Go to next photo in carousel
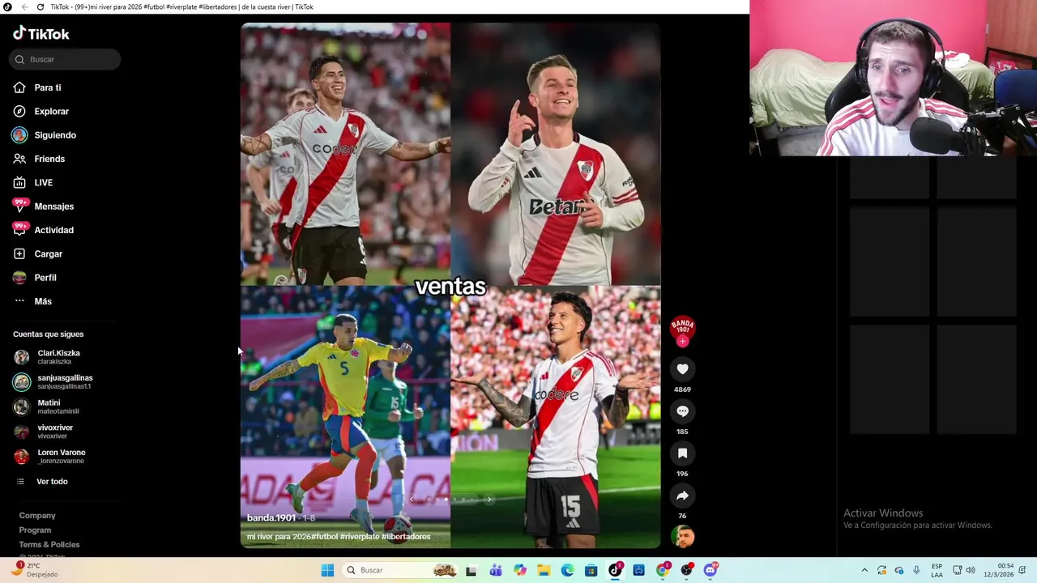Image resolution: width=1037 pixels, height=583 pixels. coord(489,500)
